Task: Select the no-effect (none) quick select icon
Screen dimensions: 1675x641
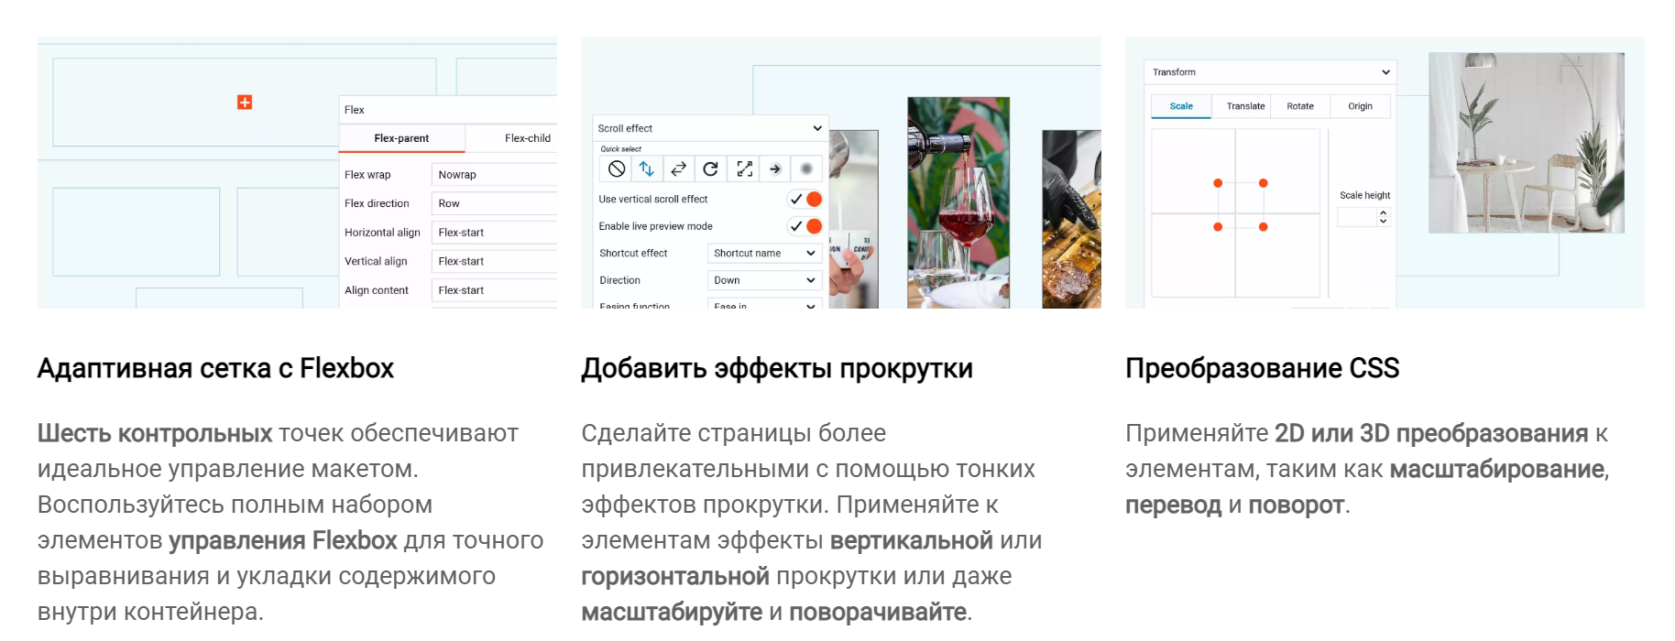Action: tap(617, 168)
